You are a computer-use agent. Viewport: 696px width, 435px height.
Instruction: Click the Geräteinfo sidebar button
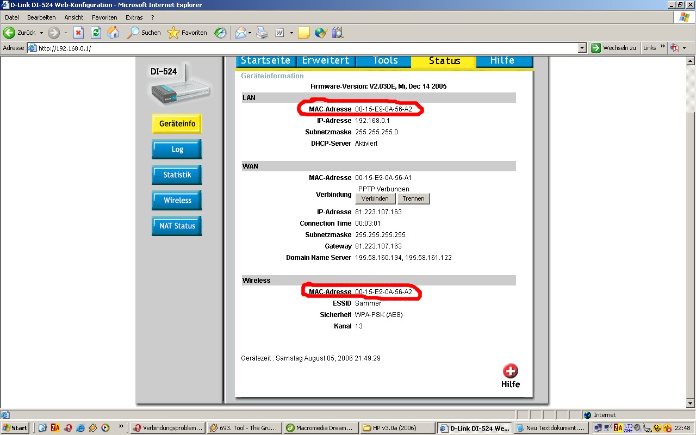177,124
